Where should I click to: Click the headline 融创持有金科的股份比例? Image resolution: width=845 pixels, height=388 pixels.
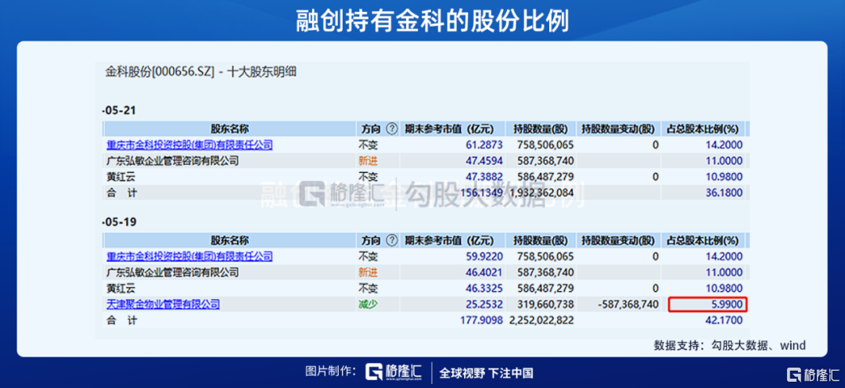click(x=432, y=20)
